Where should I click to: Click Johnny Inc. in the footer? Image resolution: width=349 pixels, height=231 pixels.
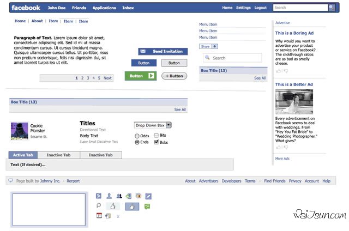(50, 181)
